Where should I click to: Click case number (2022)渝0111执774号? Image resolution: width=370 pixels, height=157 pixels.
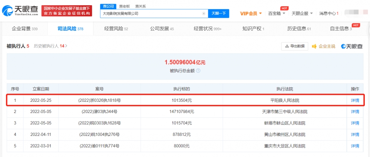click(99, 146)
